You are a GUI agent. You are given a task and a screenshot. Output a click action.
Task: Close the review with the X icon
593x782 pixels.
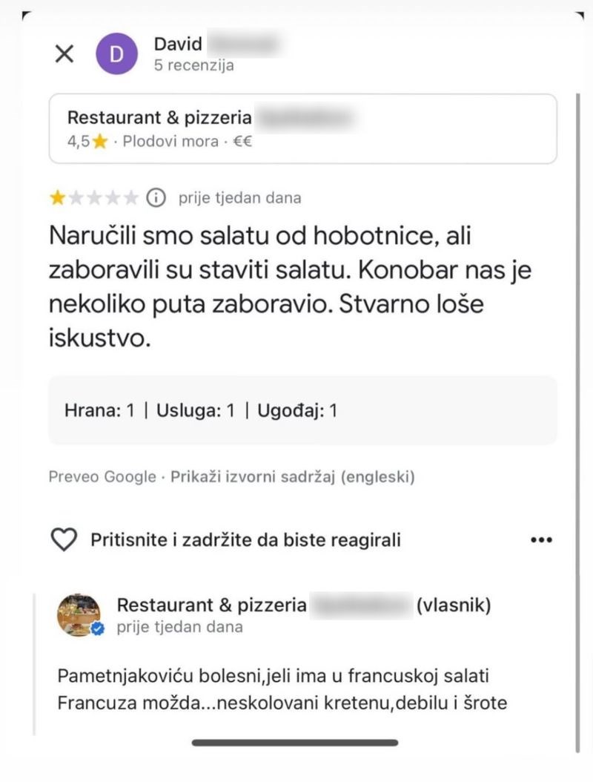(65, 53)
